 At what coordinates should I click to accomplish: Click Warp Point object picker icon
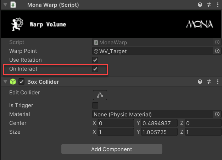tap(217, 51)
